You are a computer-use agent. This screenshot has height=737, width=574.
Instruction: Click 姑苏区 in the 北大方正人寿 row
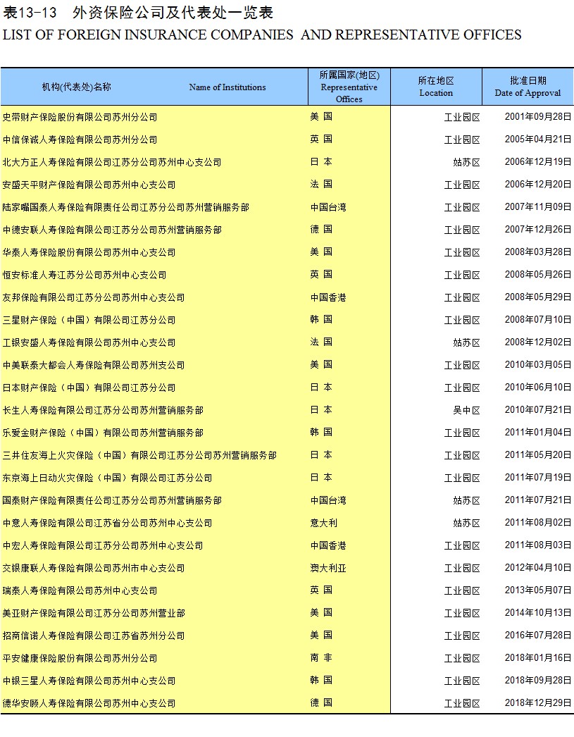click(466, 162)
